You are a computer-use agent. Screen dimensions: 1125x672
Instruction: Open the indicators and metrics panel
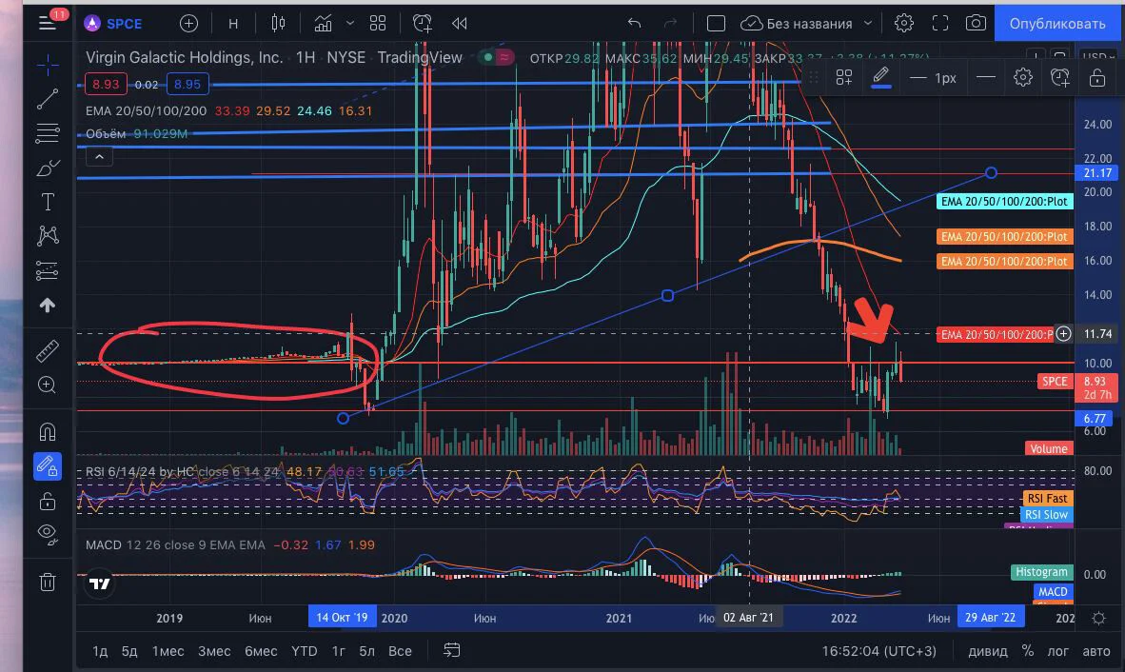coord(323,24)
